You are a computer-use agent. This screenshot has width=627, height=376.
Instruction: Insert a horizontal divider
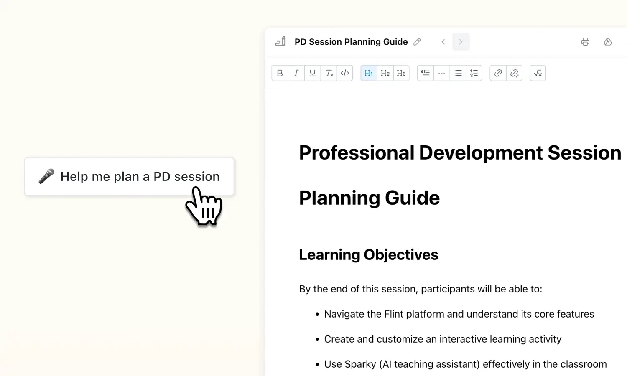(441, 73)
